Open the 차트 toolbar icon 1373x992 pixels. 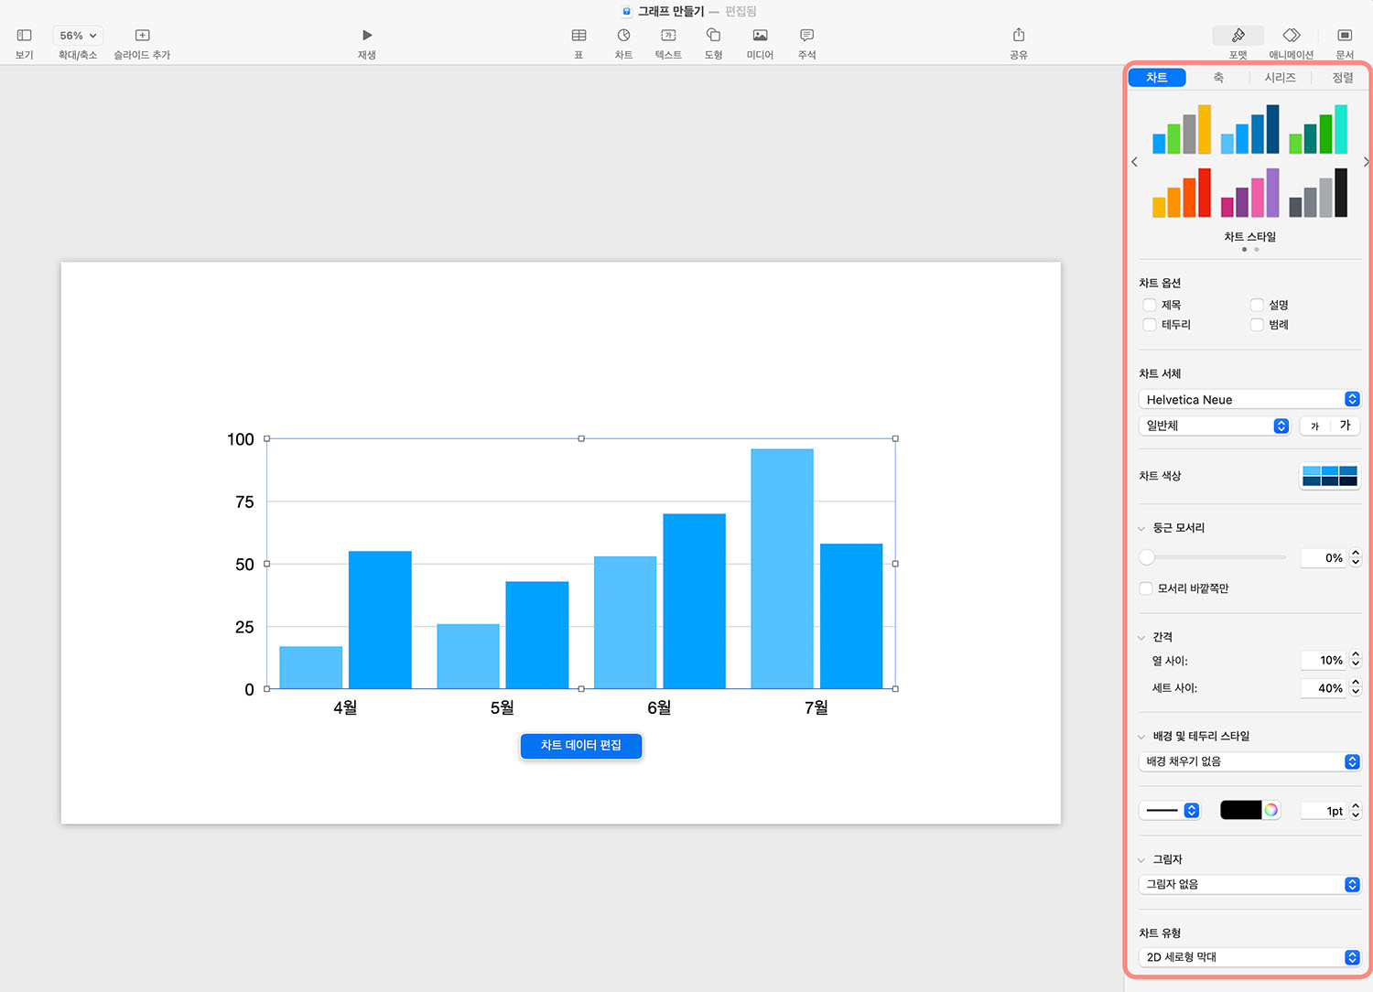pyautogui.click(x=623, y=36)
